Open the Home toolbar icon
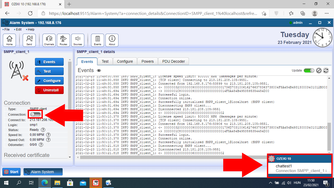 (x=9, y=40)
